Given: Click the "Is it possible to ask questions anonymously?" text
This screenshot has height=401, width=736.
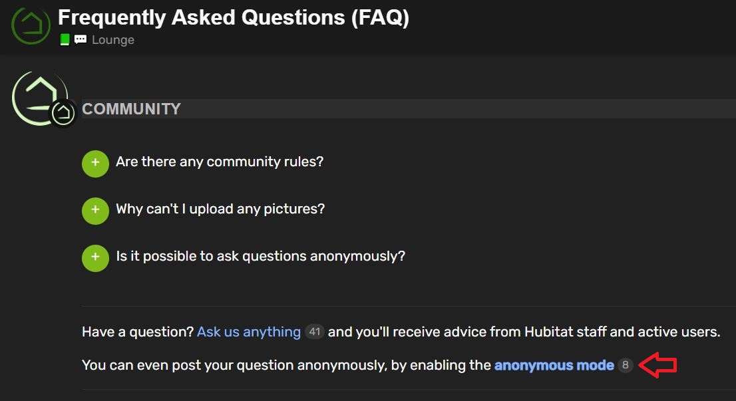Looking at the screenshot, I should [260, 256].
